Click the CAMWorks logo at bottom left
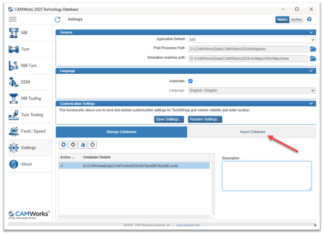Viewport: 324px width, 235px height. [x=29, y=214]
